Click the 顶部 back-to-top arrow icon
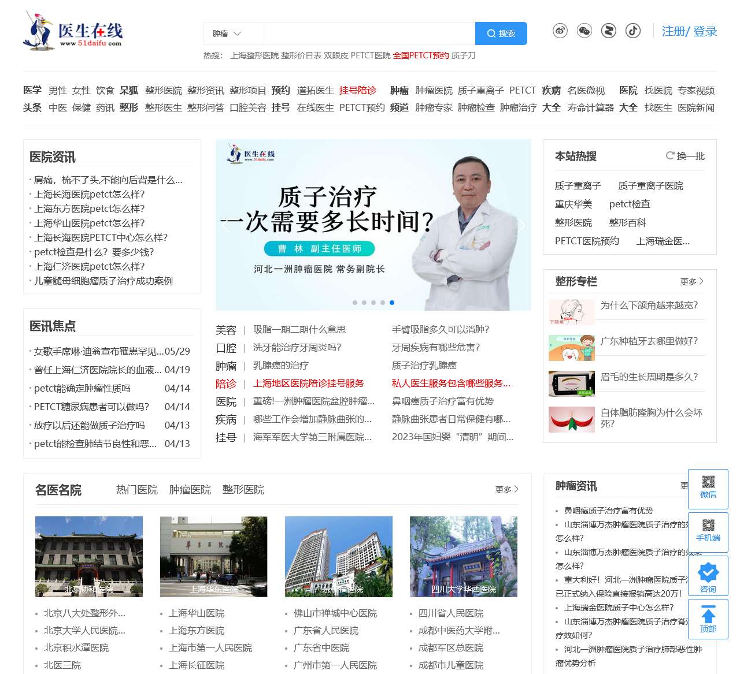The width and height of the screenshot is (740, 674). pos(708,615)
